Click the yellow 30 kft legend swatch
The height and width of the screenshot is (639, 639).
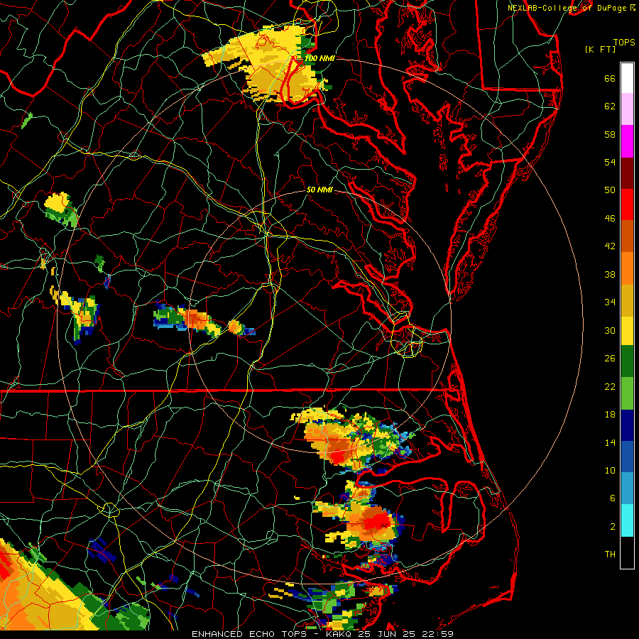(x=627, y=330)
